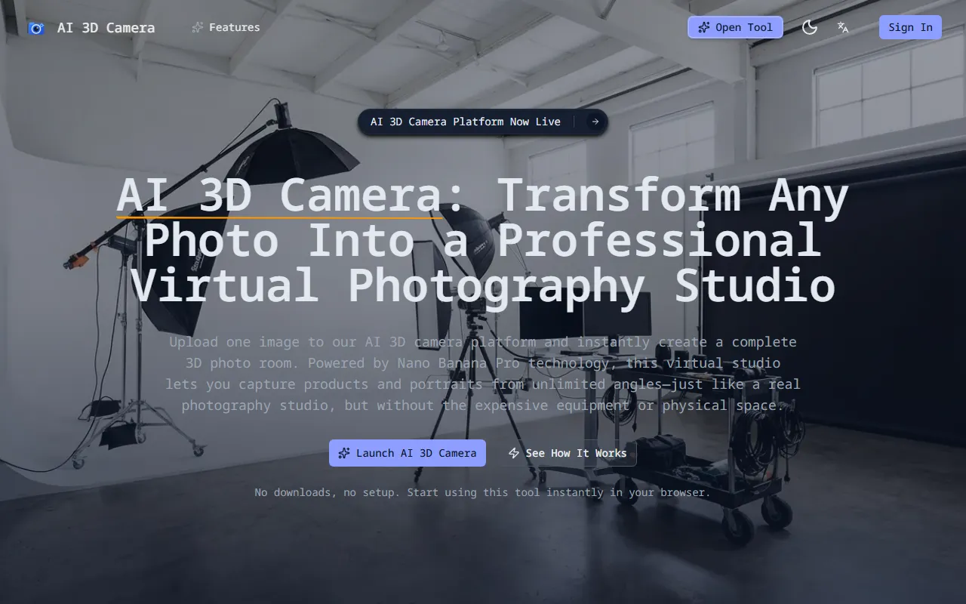The height and width of the screenshot is (604, 966).
Task: Click the Nano Banana Pro description paragraph
Action: [x=483, y=374]
